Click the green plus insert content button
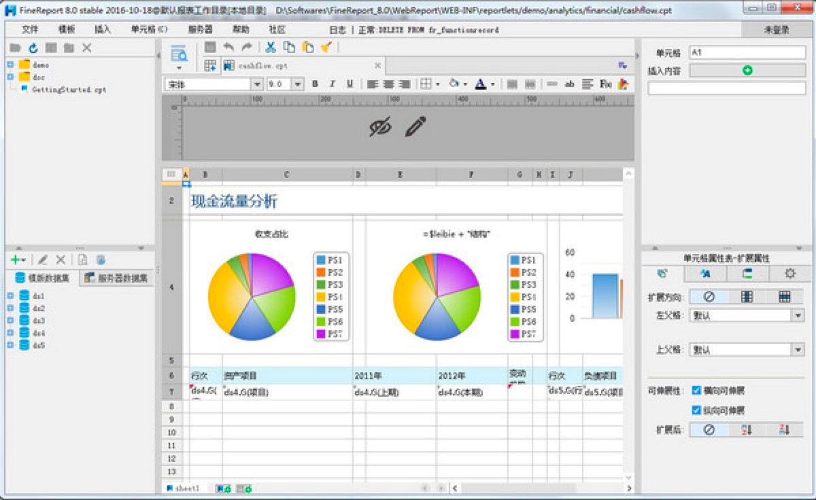 tap(747, 70)
